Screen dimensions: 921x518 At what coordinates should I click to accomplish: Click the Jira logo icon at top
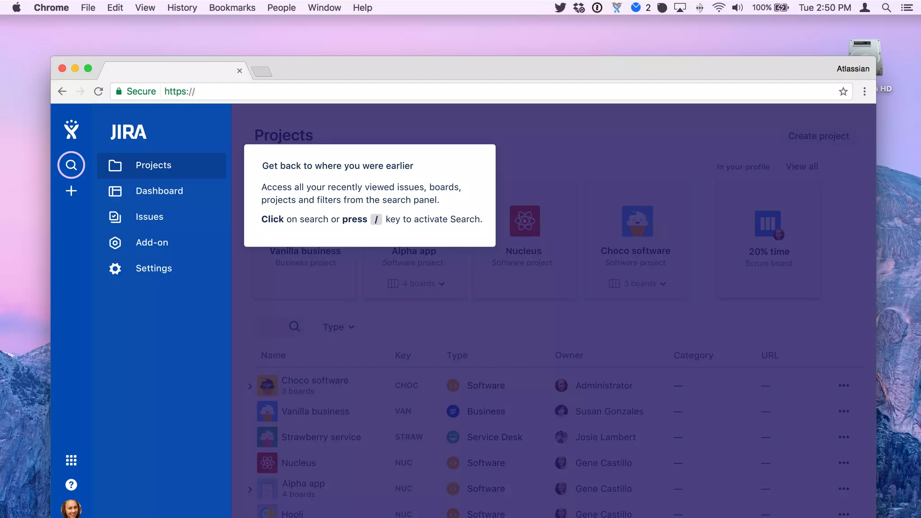(71, 130)
